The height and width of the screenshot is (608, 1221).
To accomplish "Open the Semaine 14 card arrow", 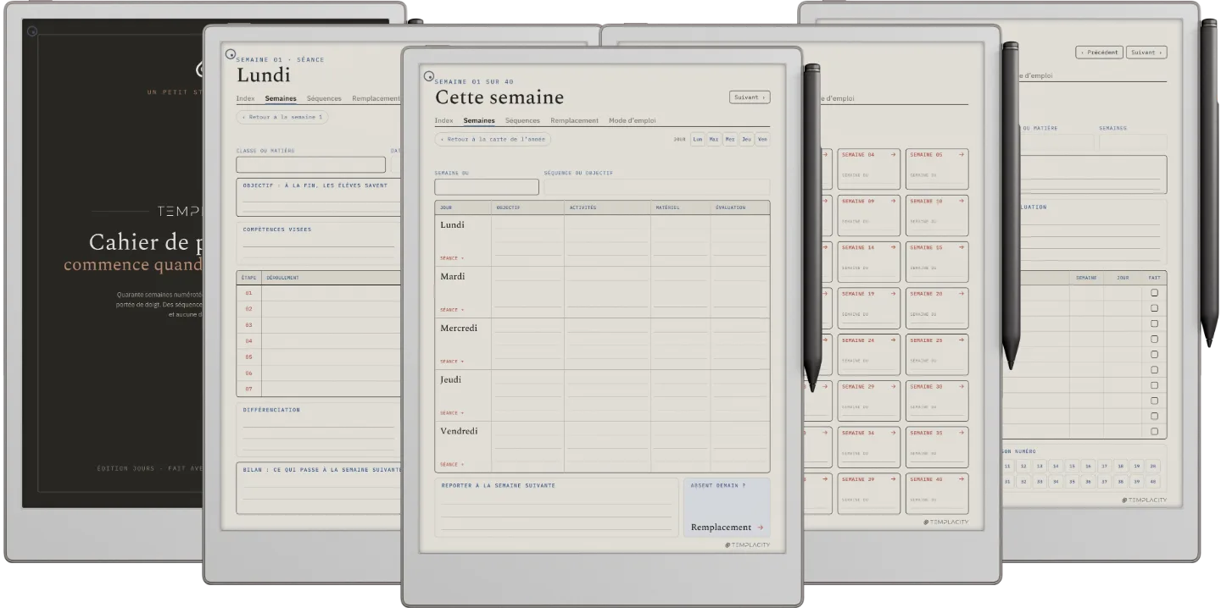I will click(893, 247).
